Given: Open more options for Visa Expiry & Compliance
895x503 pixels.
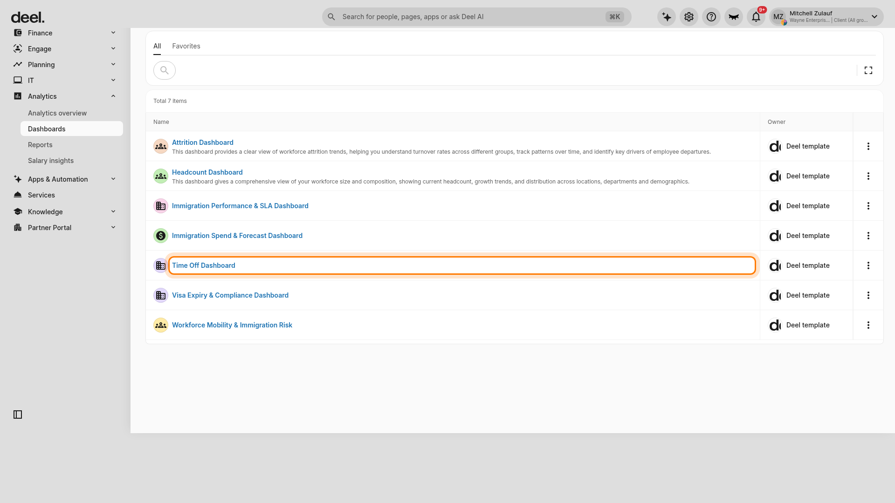Looking at the screenshot, I should tap(868, 295).
